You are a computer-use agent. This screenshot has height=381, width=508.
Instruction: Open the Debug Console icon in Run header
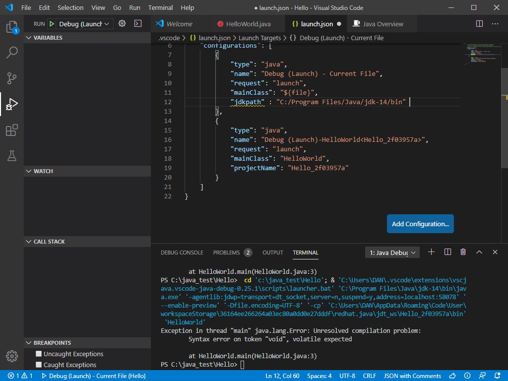(138, 24)
